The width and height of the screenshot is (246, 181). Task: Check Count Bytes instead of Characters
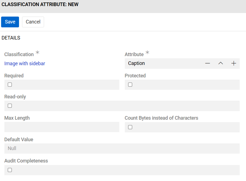(130, 127)
